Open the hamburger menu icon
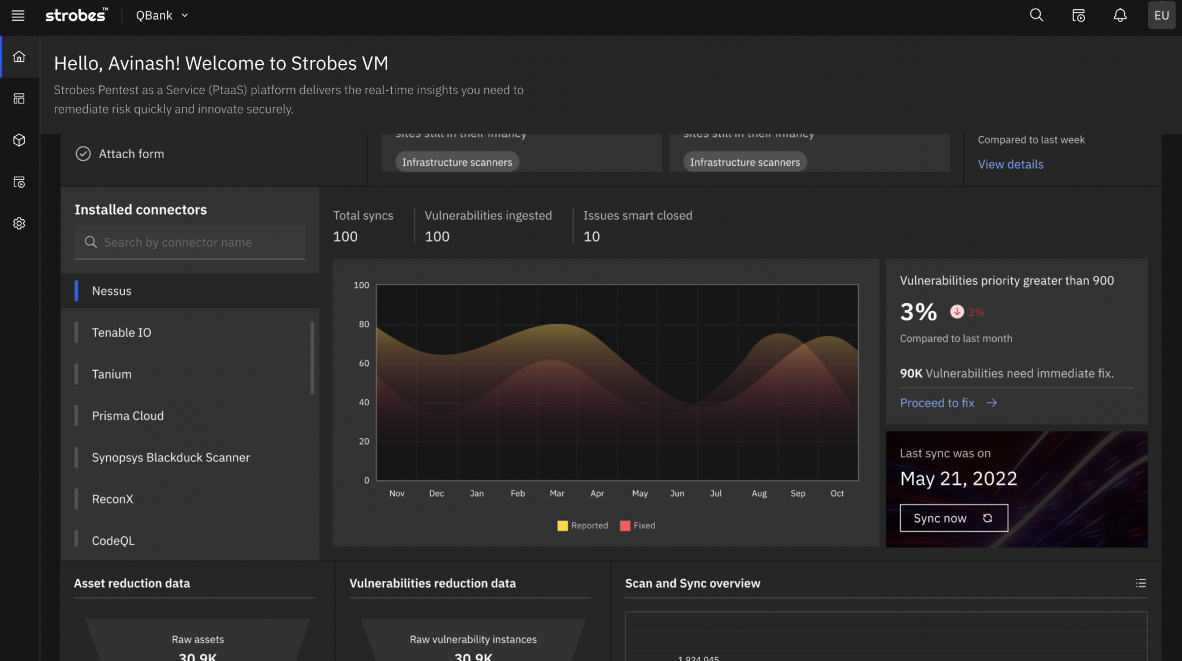The height and width of the screenshot is (661, 1182). (18, 16)
